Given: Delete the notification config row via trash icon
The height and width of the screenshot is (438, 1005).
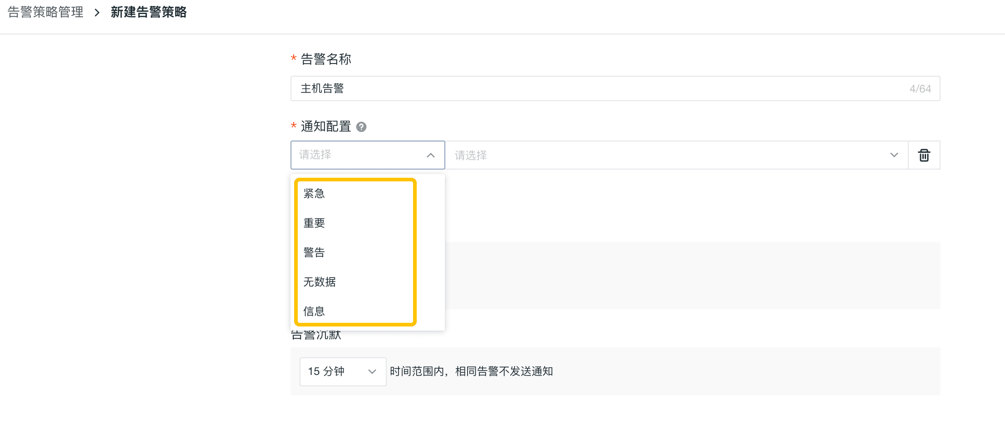Looking at the screenshot, I should point(924,155).
